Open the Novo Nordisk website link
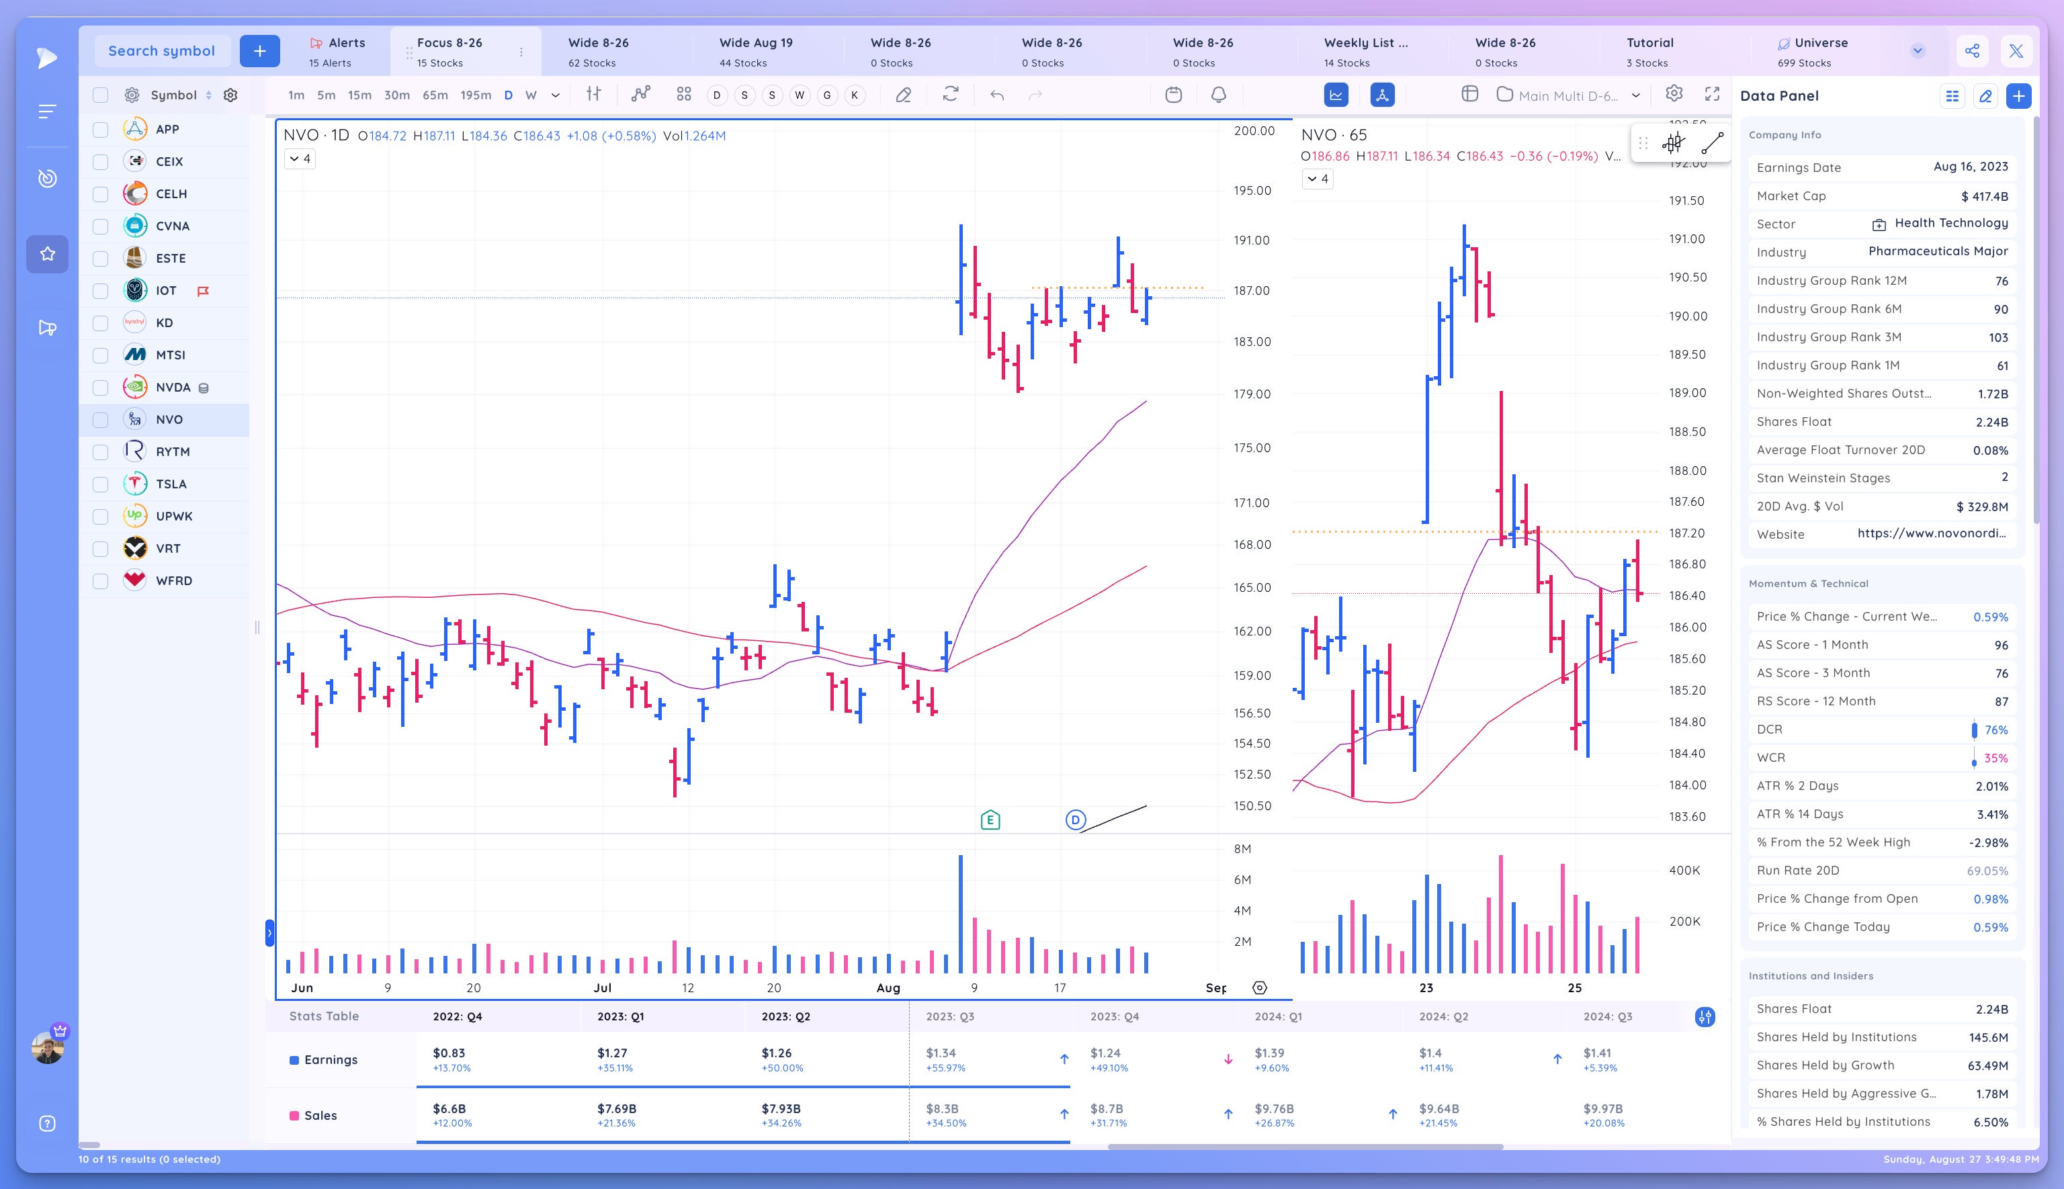 click(x=1932, y=533)
